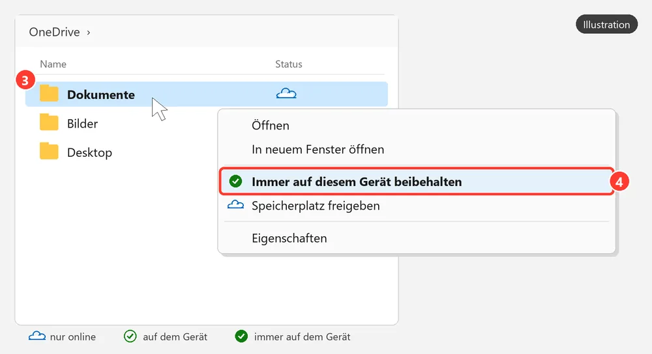This screenshot has width=652, height=354.
Task: Select the Desktop folder icon
Action: (49, 152)
